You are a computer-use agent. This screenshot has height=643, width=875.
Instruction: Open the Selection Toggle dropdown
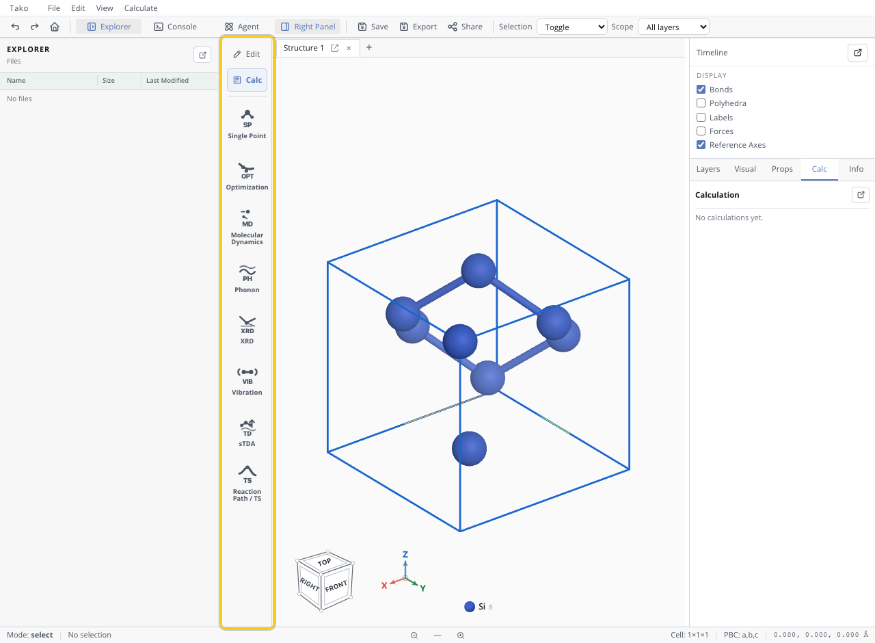pos(572,27)
